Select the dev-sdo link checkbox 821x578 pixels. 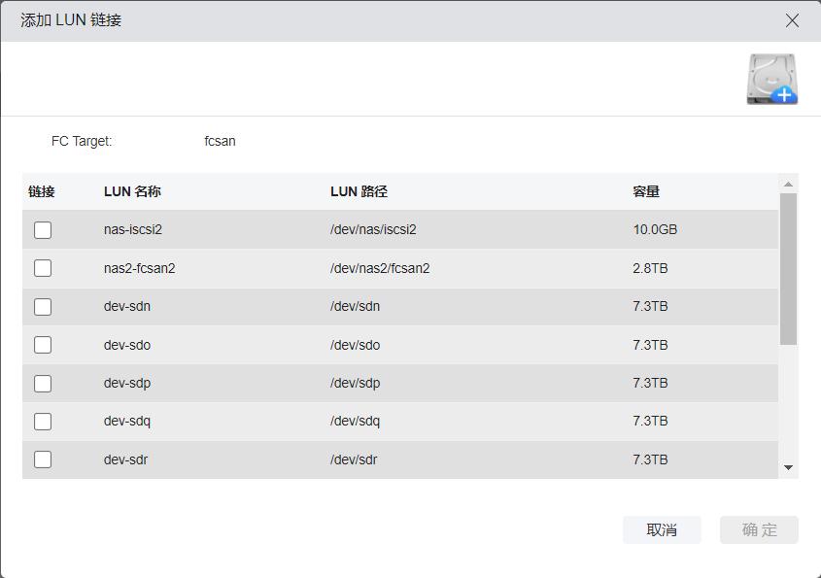[43, 345]
